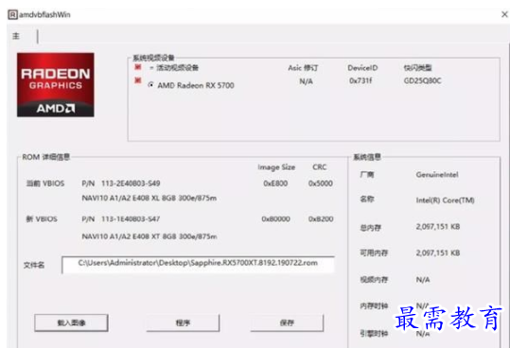This screenshot has height=348, width=510.
Task: Click new VBIOS part number 113-1E40803-S47
Action: (x=131, y=219)
